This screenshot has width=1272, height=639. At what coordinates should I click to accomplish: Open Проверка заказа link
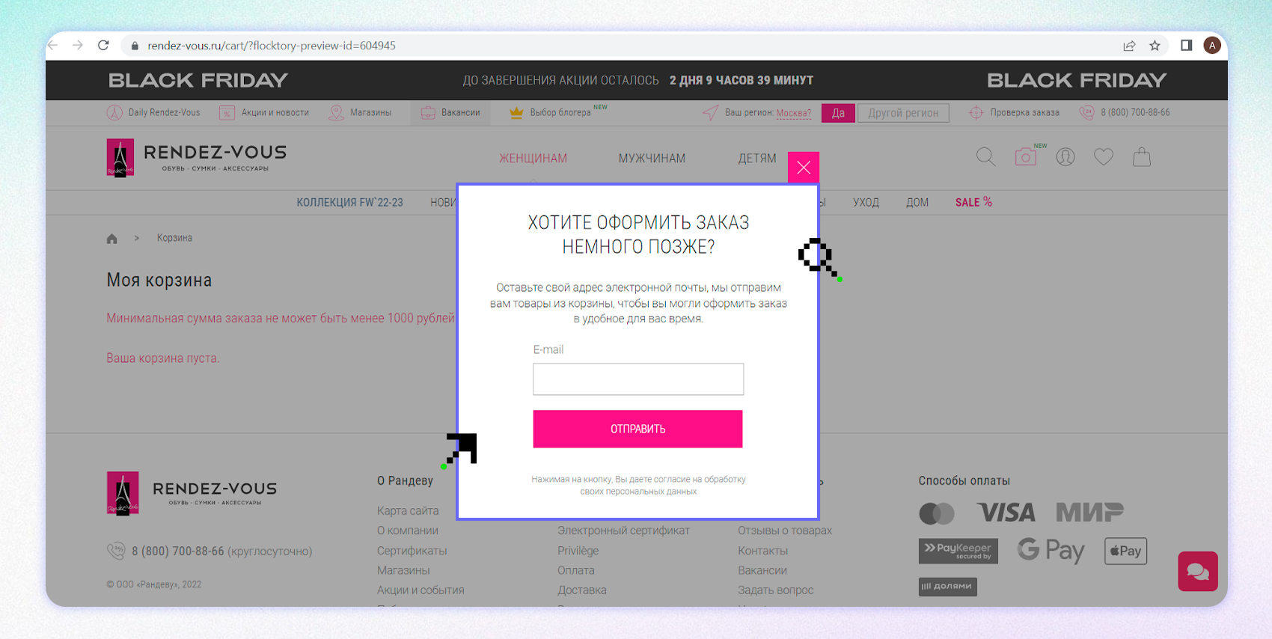[x=1024, y=113]
